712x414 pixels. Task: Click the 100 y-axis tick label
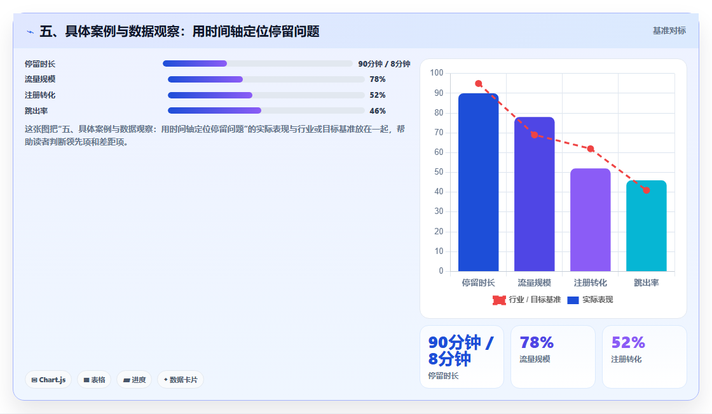(436, 72)
